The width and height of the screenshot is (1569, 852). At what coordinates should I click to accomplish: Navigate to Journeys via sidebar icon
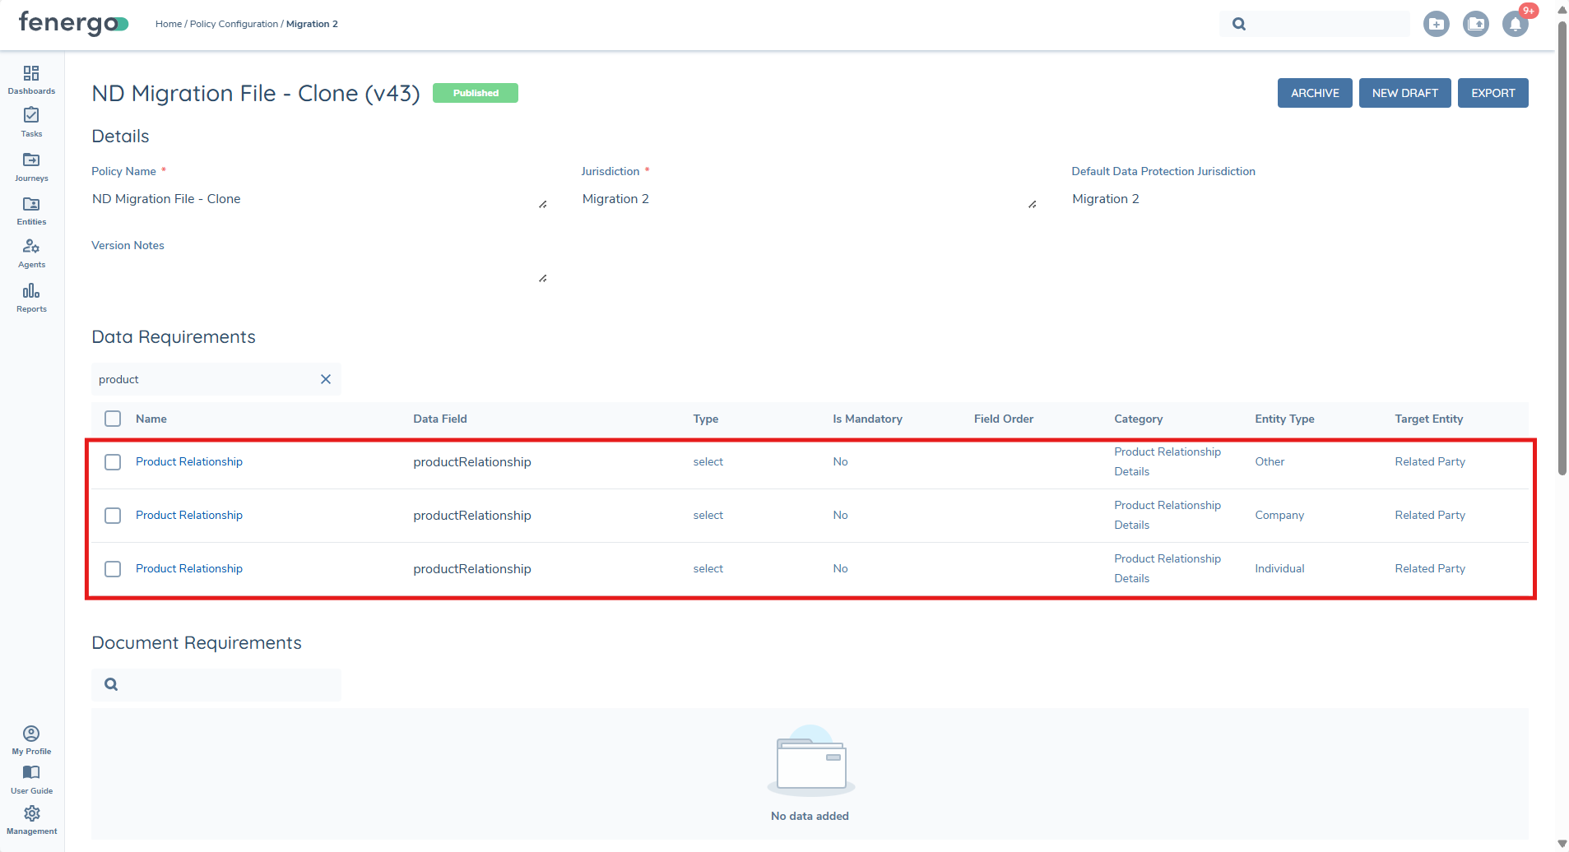click(31, 165)
